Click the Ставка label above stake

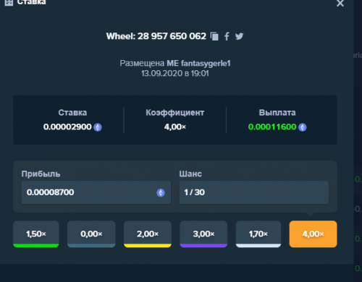[x=72, y=113]
